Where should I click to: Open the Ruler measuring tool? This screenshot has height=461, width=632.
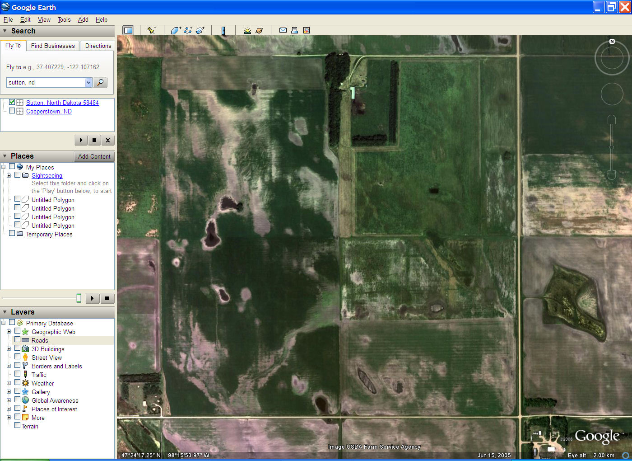(223, 30)
